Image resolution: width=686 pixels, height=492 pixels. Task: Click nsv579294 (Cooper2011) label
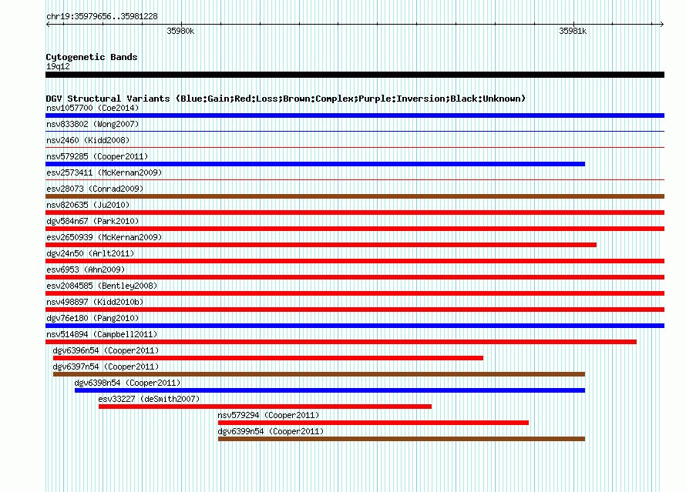[x=269, y=415]
